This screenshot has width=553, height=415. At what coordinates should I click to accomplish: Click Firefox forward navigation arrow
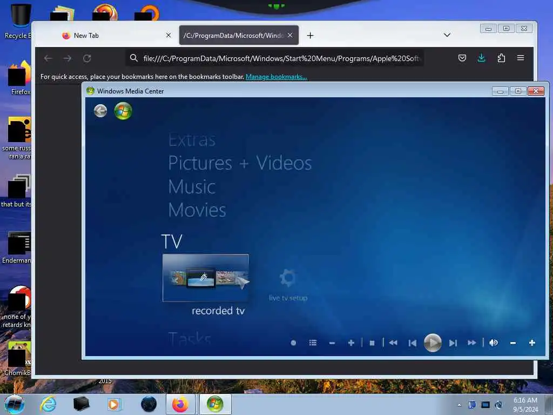pos(68,58)
